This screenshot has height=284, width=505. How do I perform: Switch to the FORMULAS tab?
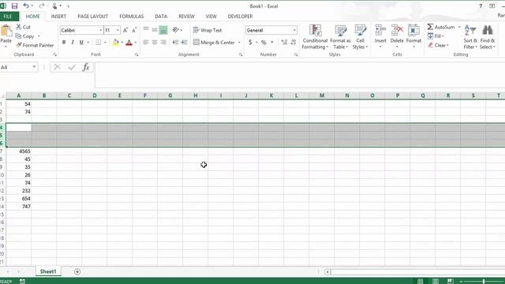(132, 17)
